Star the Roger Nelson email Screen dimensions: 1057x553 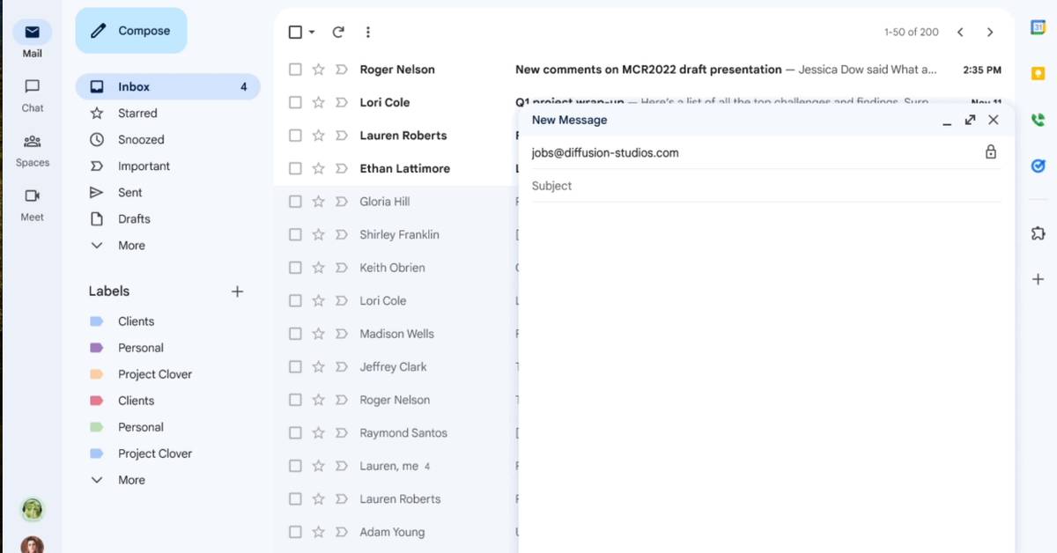click(319, 70)
